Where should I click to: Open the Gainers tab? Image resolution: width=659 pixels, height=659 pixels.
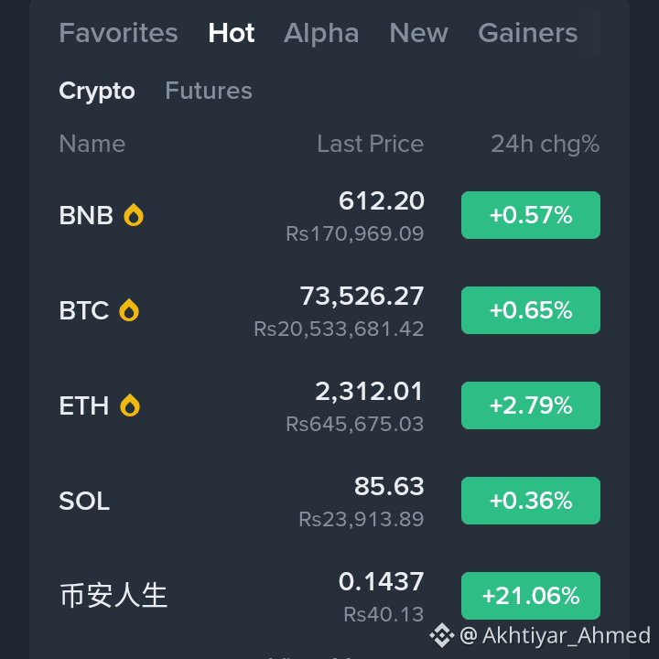click(528, 33)
